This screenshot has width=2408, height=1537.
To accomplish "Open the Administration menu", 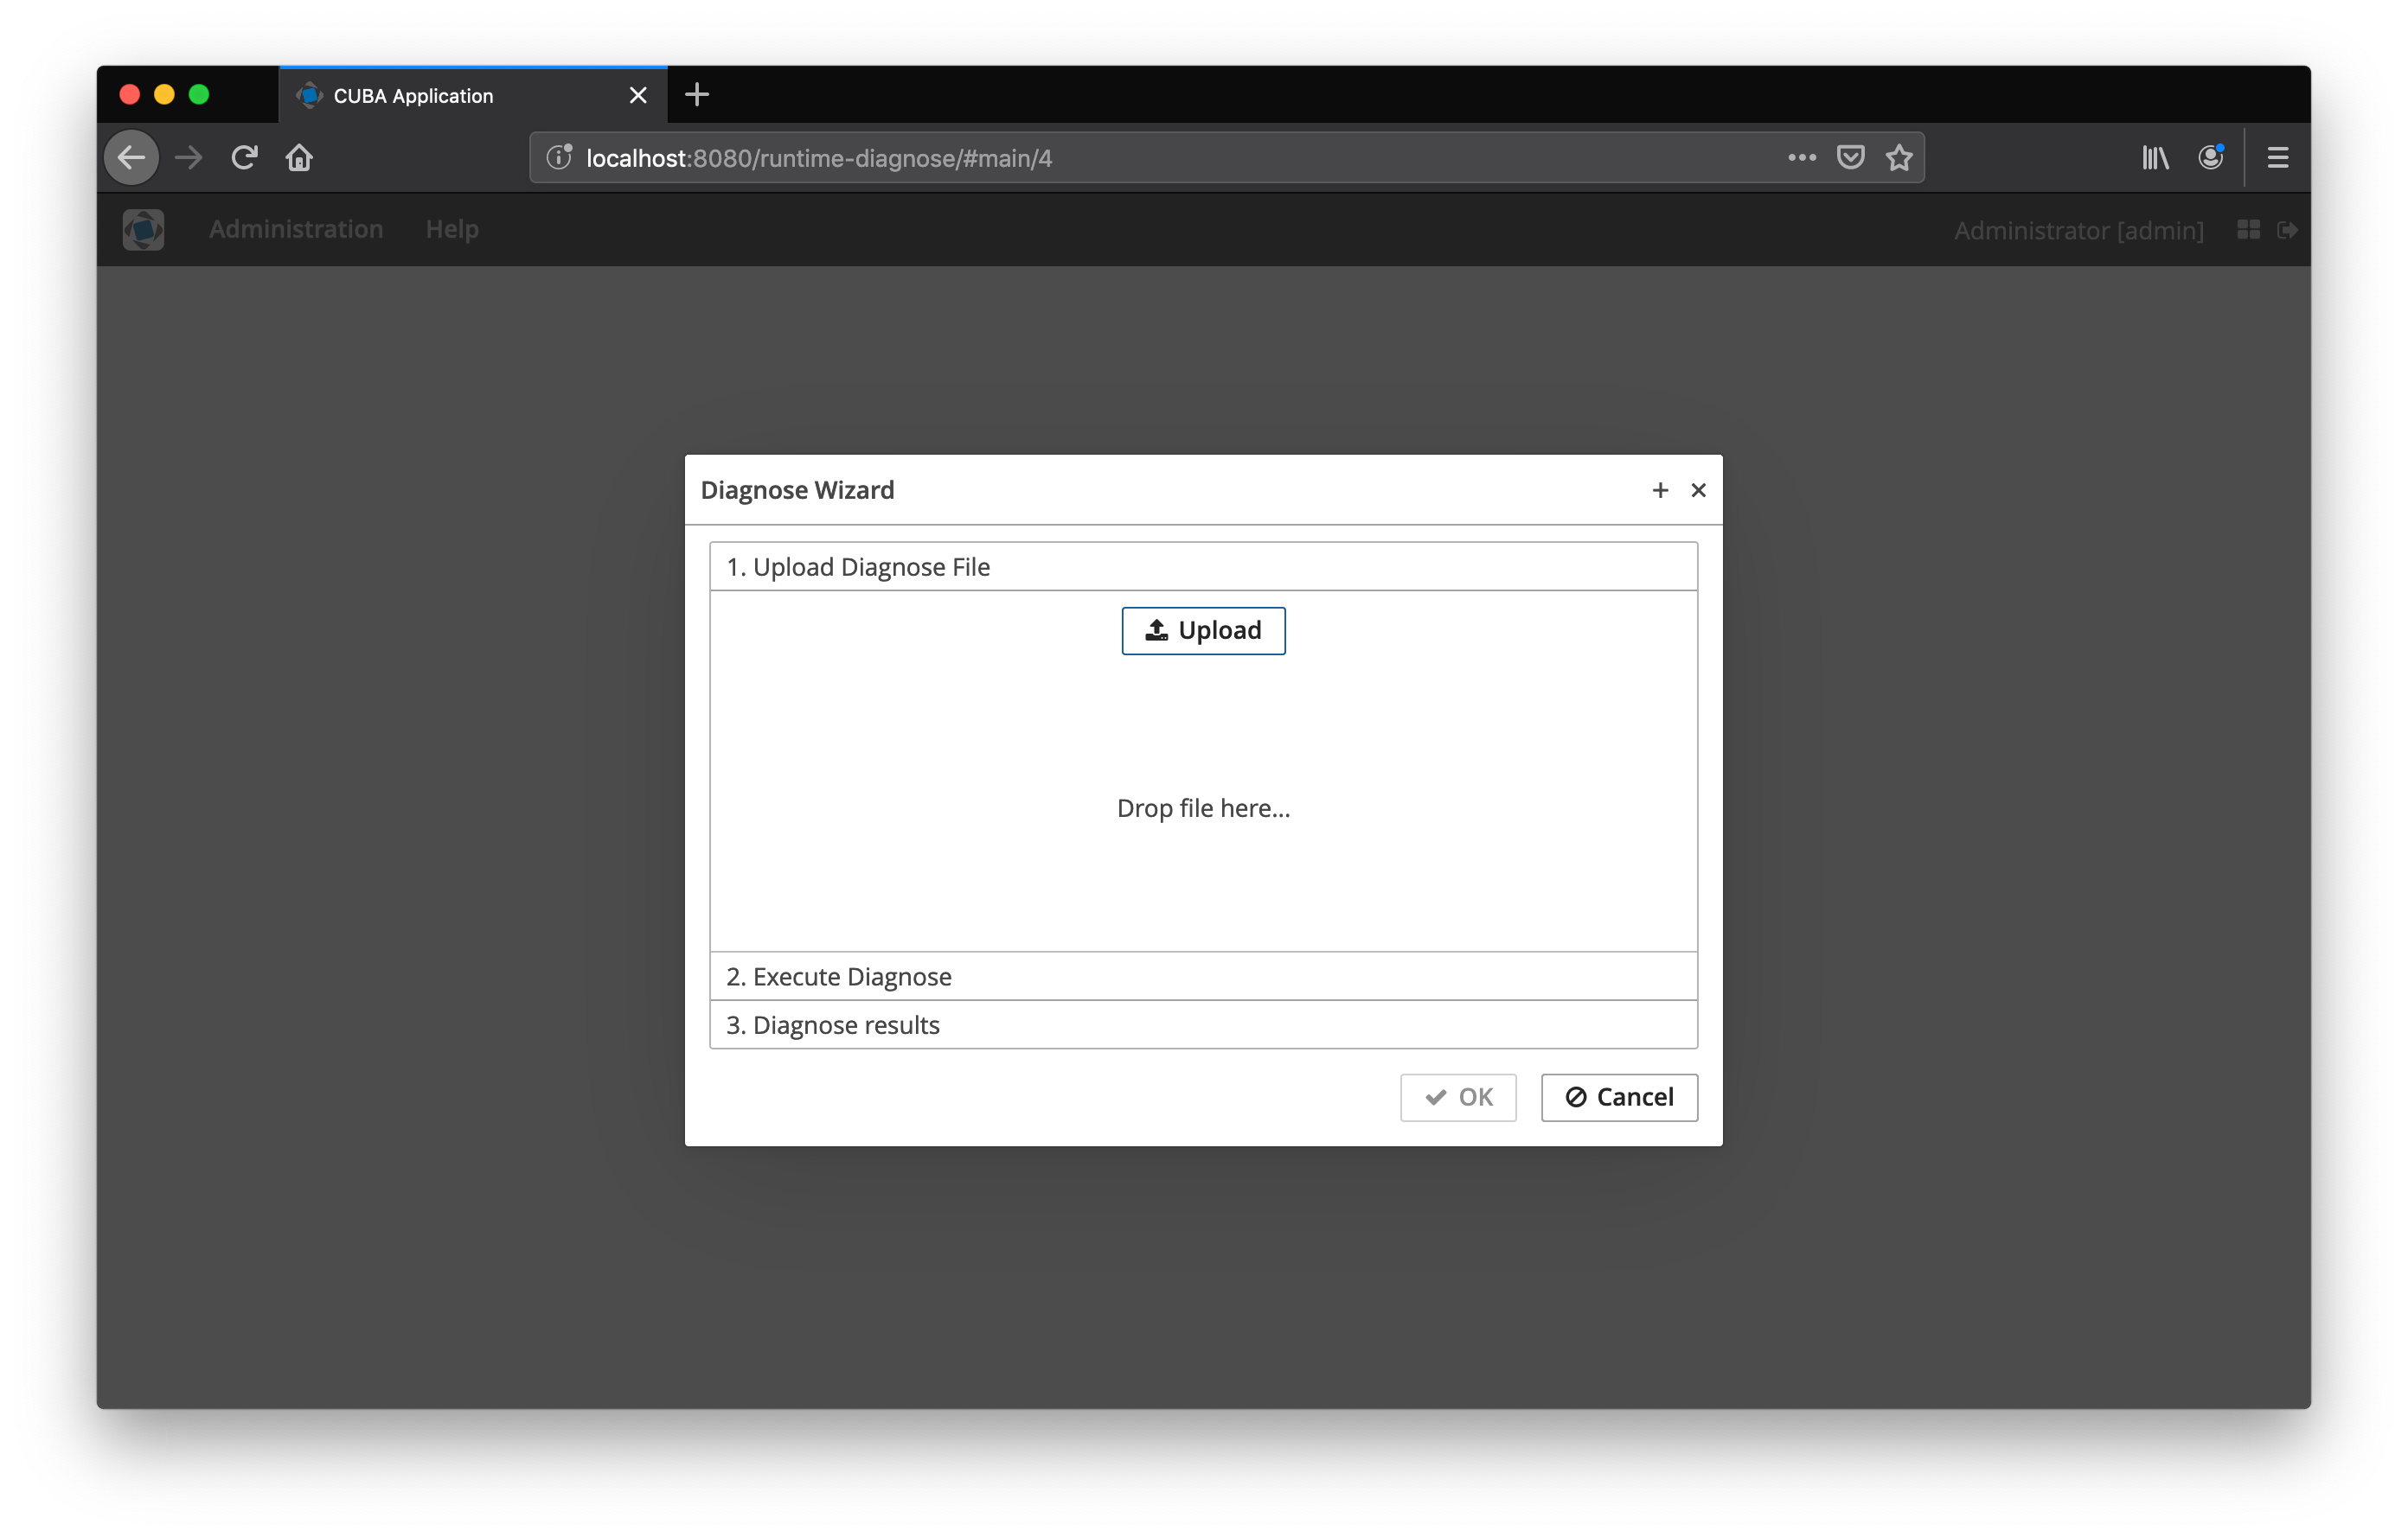I will click(x=296, y=229).
